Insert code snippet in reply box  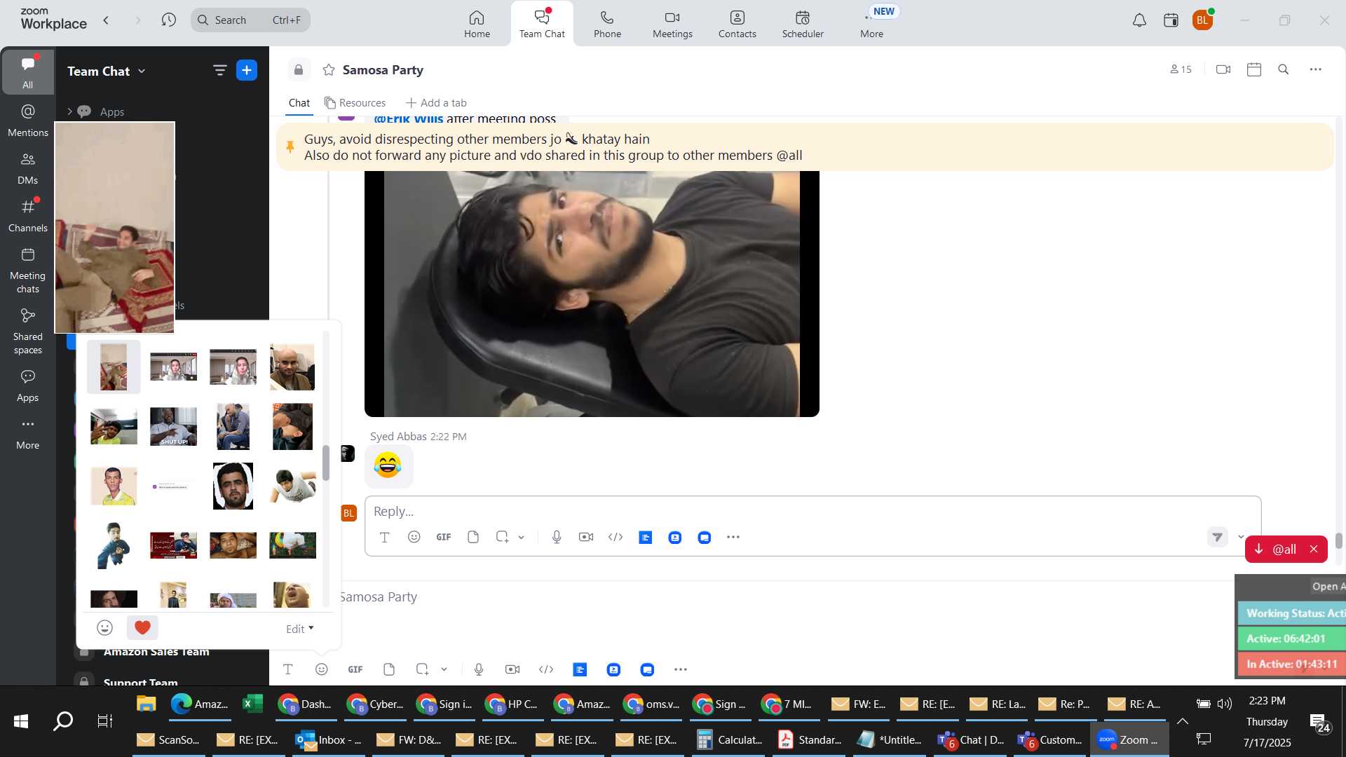pyautogui.click(x=616, y=537)
